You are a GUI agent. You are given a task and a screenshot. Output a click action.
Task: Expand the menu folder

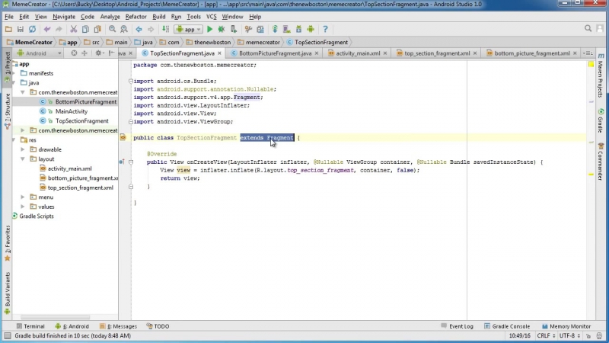[23, 197]
